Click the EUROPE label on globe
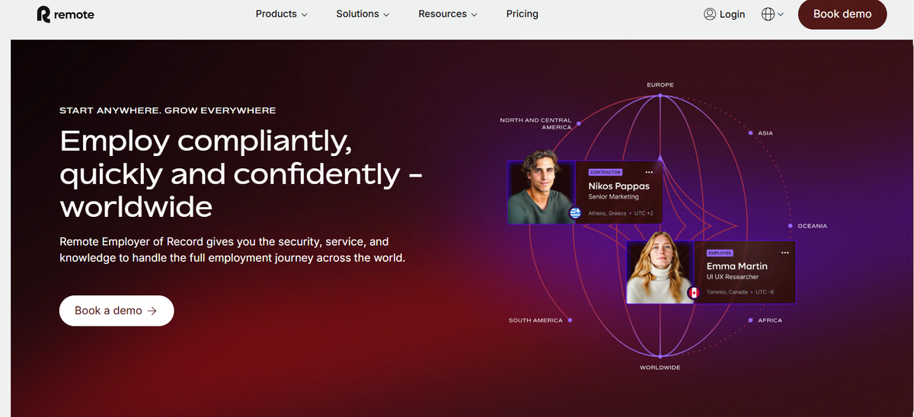This screenshot has width=914, height=417. (660, 85)
